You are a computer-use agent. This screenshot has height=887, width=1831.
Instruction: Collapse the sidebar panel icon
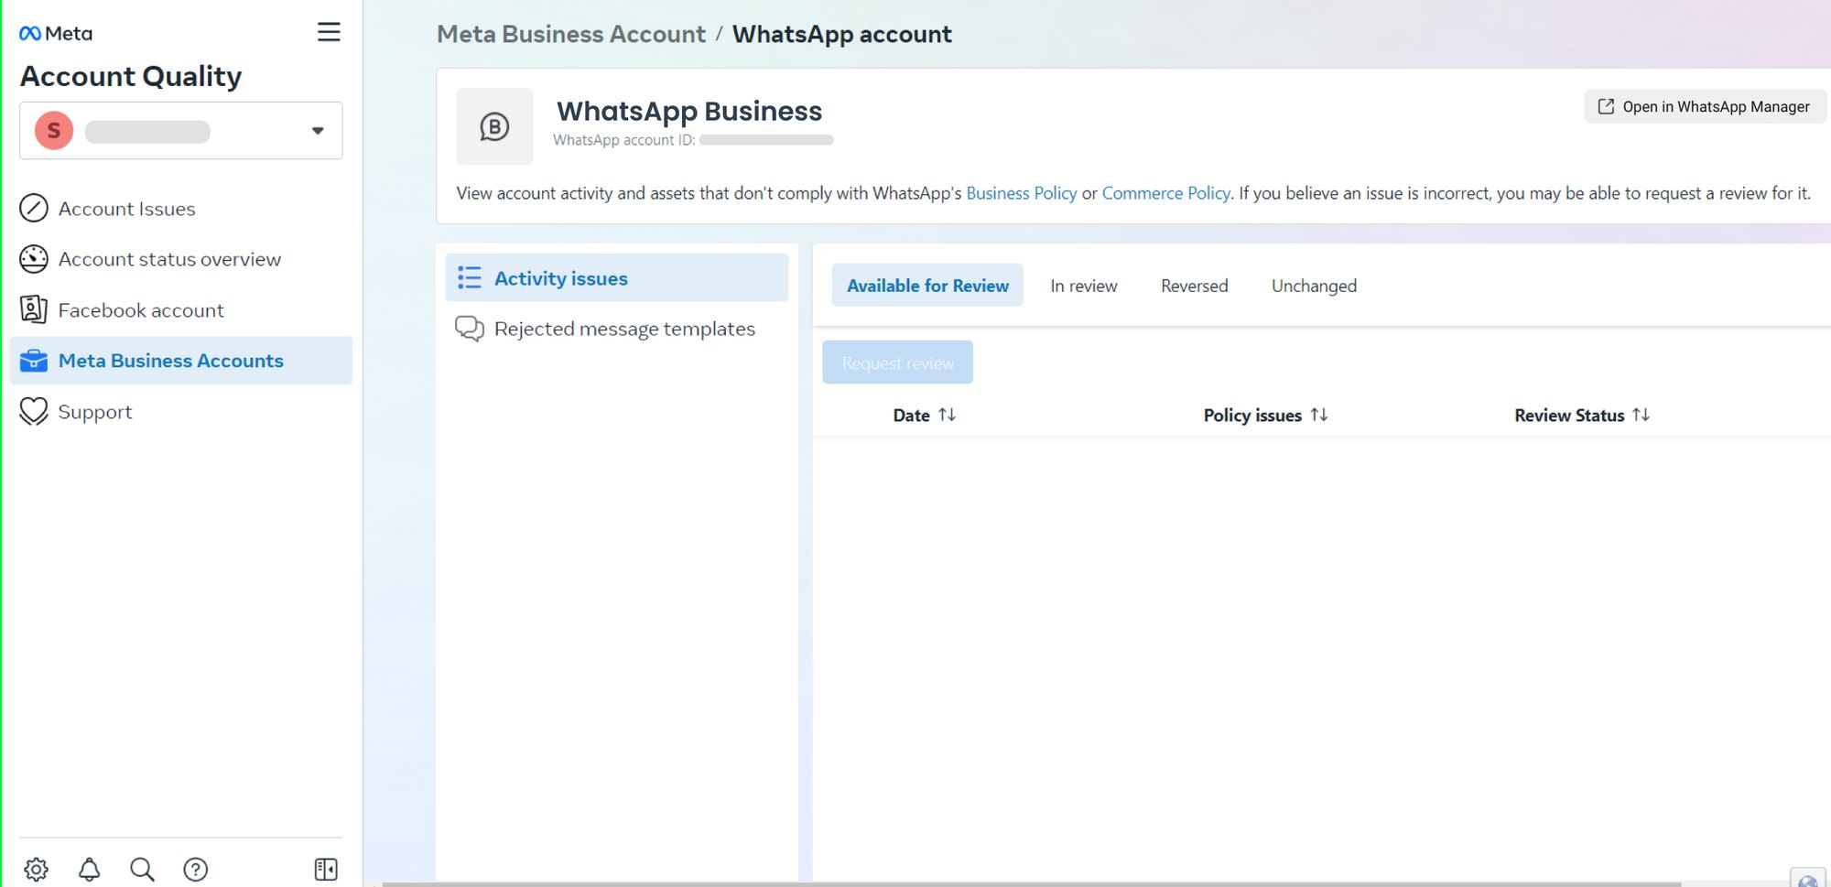pyautogui.click(x=326, y=869)
